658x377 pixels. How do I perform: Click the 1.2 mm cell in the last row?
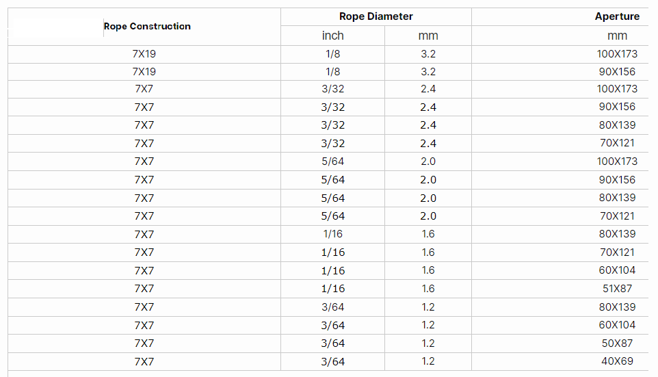tap(428, 361)
